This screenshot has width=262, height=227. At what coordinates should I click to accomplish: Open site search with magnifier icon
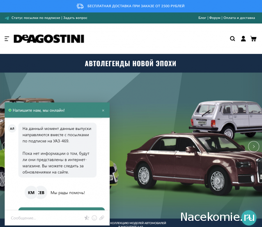click(232, 39)
